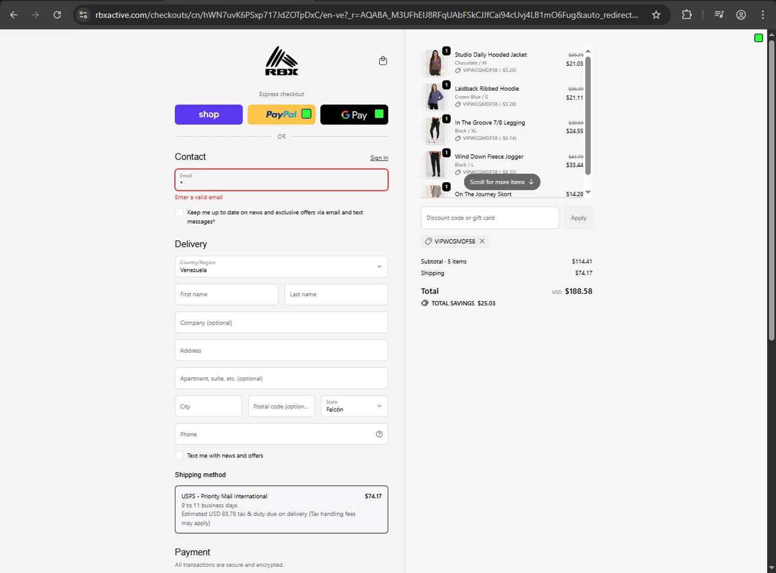Click the Laidback Ribbed Hoodie thumbnail
This screenshot has width=776, height=573.
click(x=435, y=97)
